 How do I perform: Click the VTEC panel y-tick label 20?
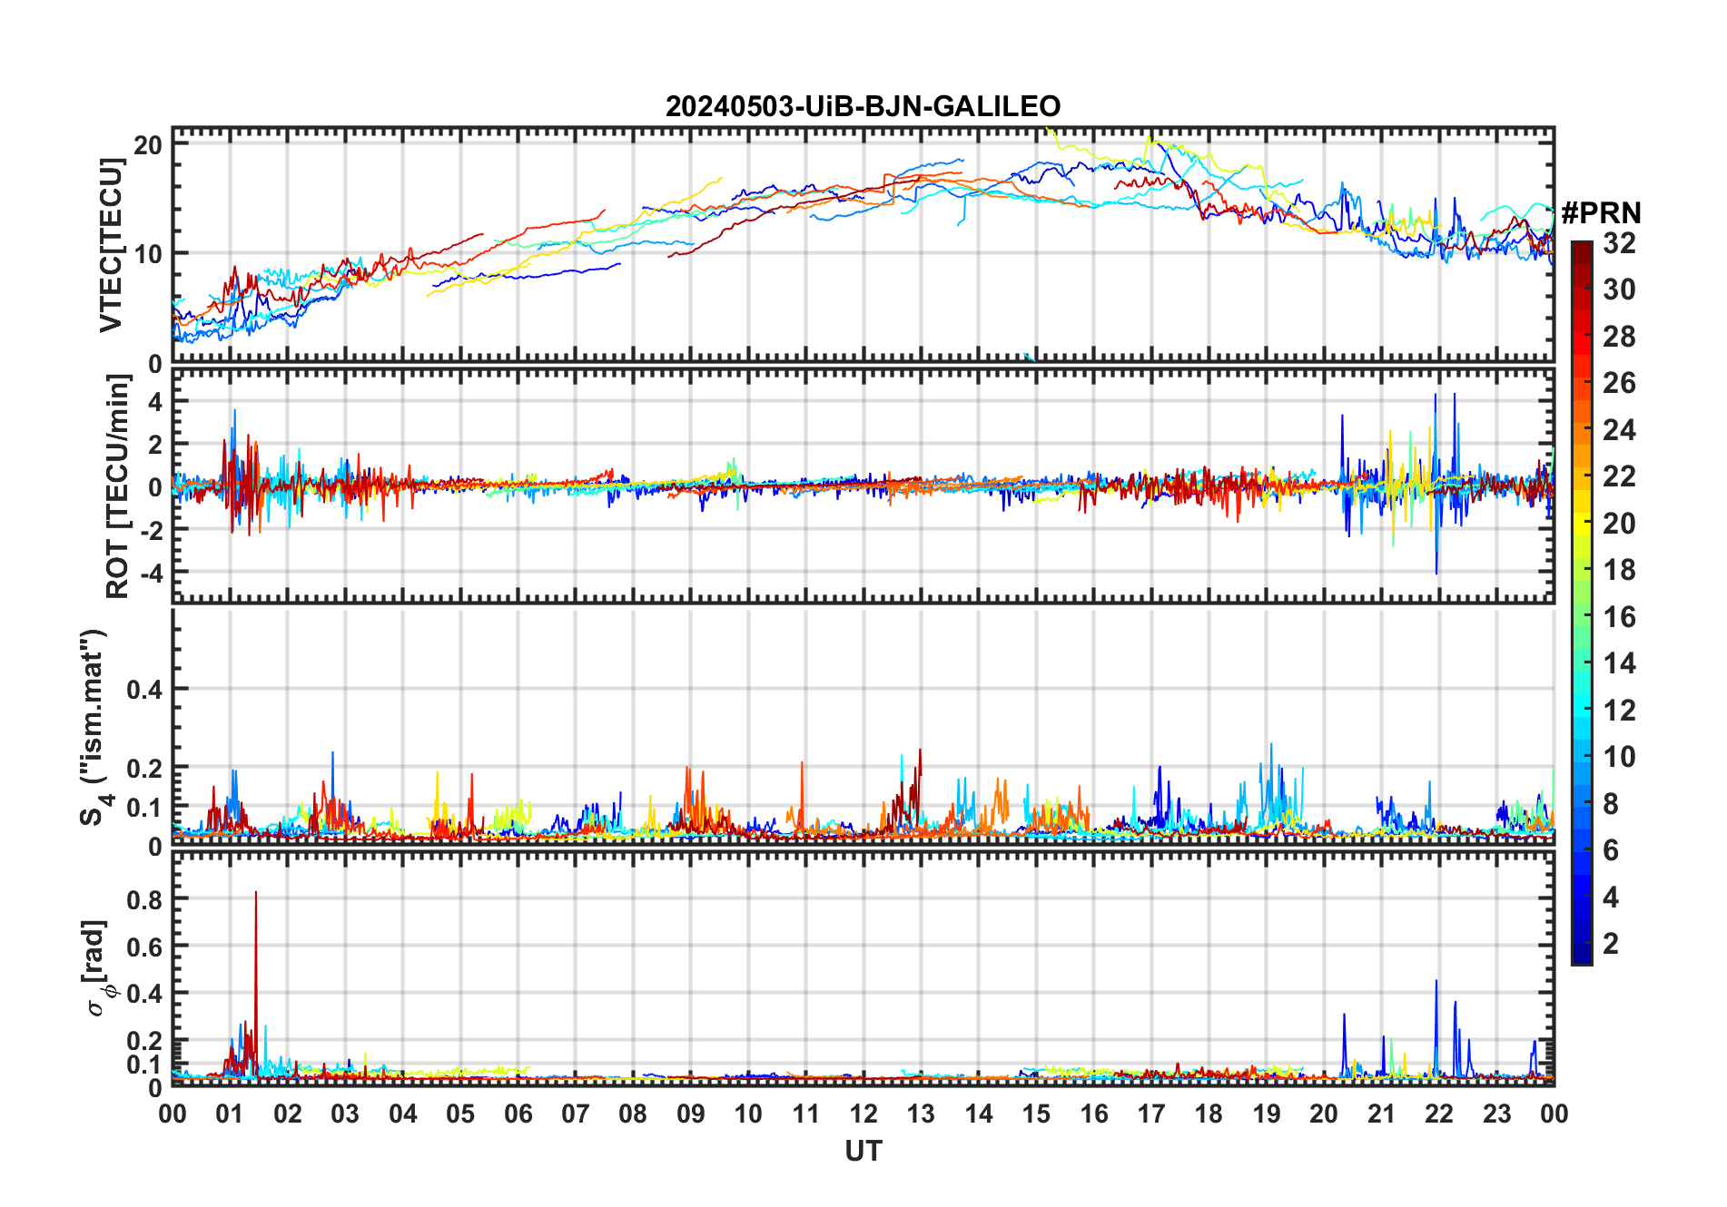click(x=149, y=145)
